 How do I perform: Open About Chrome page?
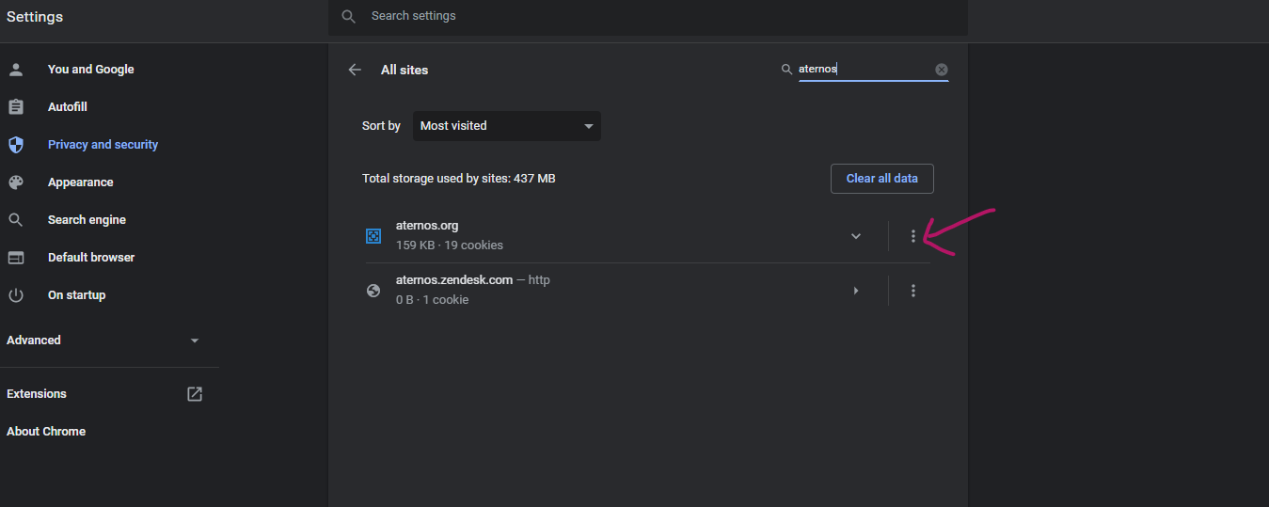click(x=46, y=432)
